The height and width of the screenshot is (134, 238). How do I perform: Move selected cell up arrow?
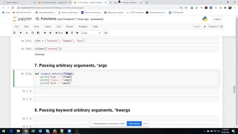pyautogui.click(x=45, y=33)
